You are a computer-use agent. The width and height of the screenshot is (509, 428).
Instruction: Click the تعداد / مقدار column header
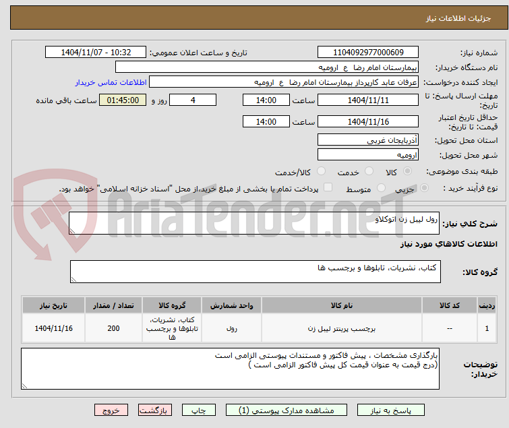(113, 305)
